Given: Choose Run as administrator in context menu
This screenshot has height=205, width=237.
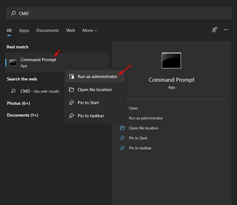Looking at the screenshot, I should (95, 77).
